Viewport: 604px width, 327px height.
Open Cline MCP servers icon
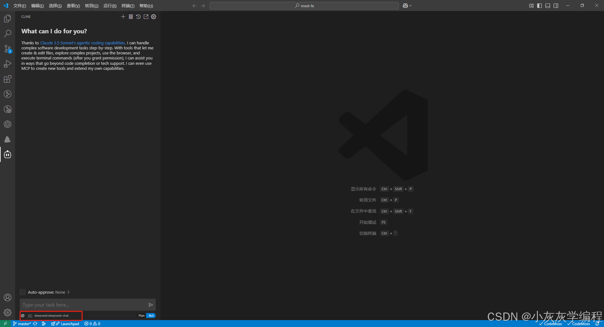click(131, 17)
